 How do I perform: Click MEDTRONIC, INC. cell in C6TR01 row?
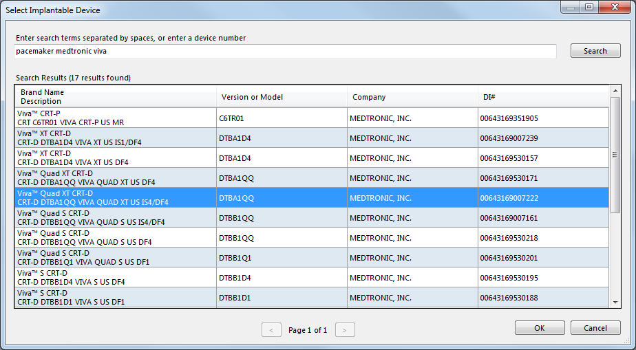click(412, 118)
